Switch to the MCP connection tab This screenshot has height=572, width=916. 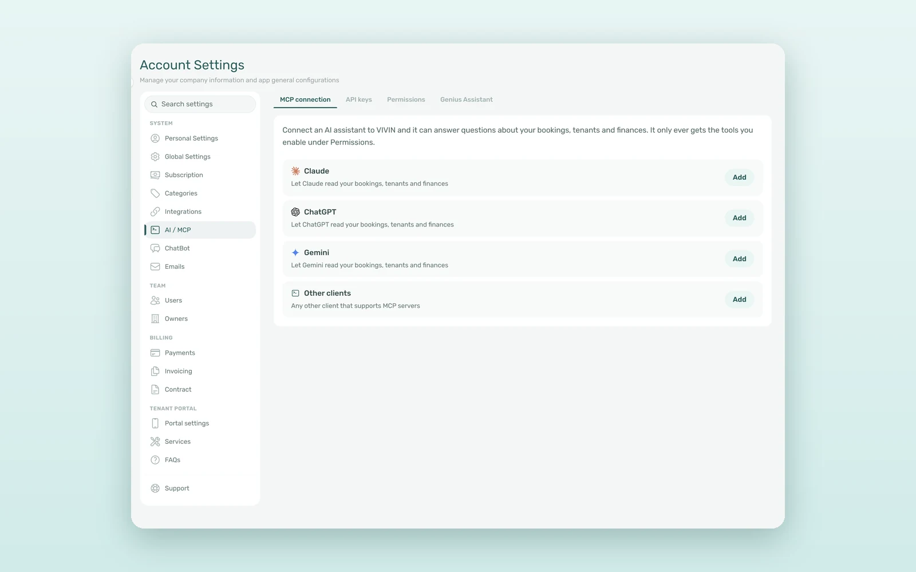pyautogui.click(x=305, y=100)
